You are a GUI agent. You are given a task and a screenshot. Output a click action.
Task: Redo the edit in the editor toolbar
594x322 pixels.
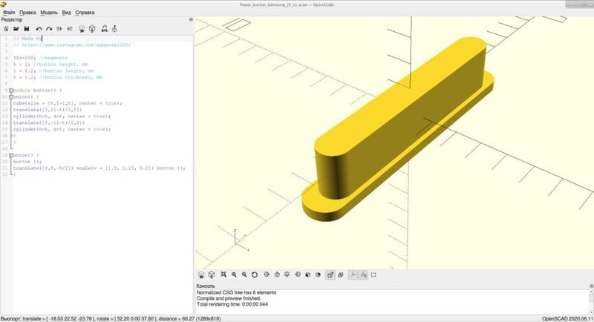pyautogui.click(x=49, y=29)
